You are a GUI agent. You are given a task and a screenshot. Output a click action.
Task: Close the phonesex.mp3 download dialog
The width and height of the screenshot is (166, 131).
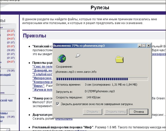click(148, 46)
